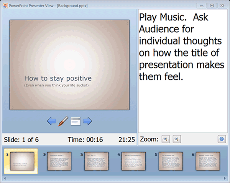230x183 pixels.
Task: Close the Presenter View window
Action: (222, 6)
